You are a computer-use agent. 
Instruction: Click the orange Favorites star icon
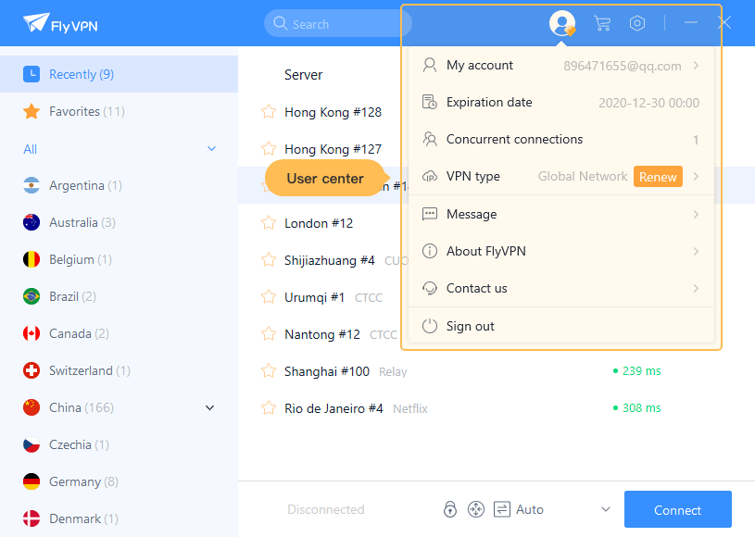[x=31, y=111]
